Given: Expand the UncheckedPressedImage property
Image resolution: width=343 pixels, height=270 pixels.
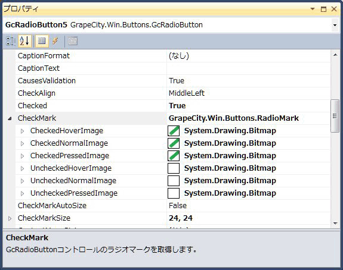Looking at the screenshot, I should point(22,193).
